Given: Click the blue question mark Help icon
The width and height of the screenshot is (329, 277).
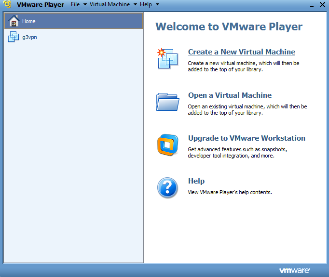Looking at the screenshot, I should [167, 188].
